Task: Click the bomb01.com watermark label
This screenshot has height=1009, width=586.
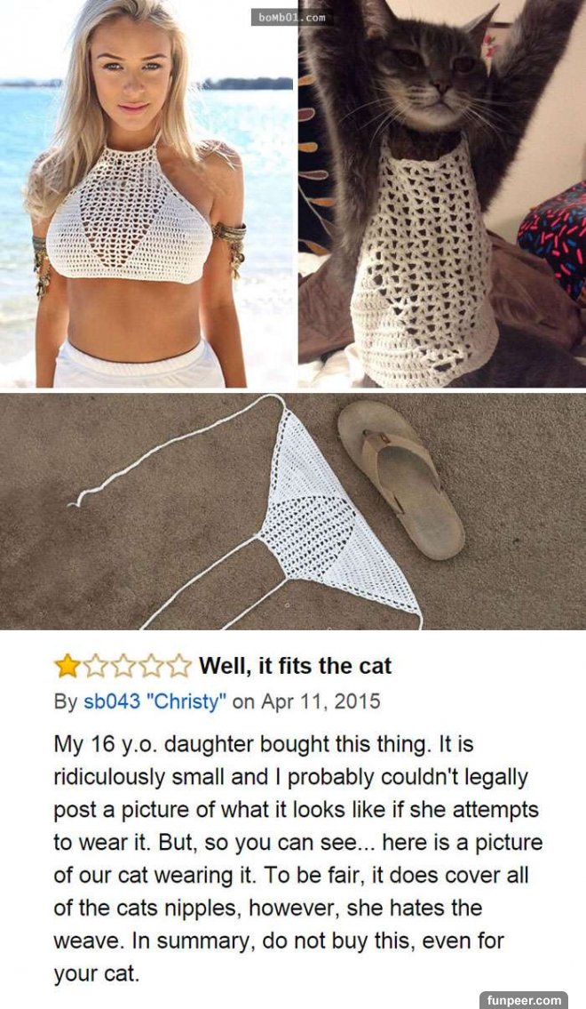Action: pyautogui.click(x=292, y=18)
